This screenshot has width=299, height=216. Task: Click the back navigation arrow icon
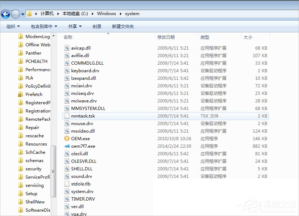(6, 14)
